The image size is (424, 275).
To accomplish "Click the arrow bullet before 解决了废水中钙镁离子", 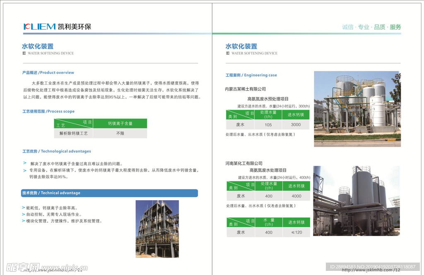I will [25, 163].
